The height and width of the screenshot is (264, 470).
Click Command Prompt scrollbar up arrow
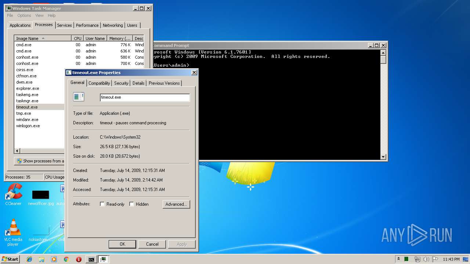pyautogui.click(x=383, y=53)
